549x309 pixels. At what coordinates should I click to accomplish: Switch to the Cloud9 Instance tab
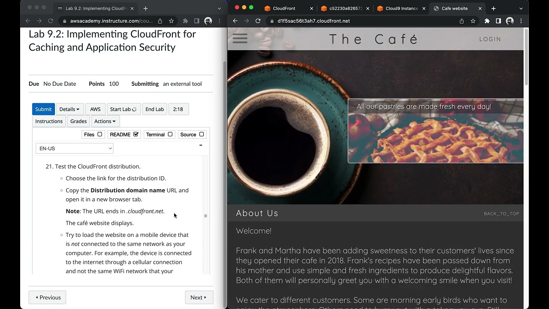401,8
